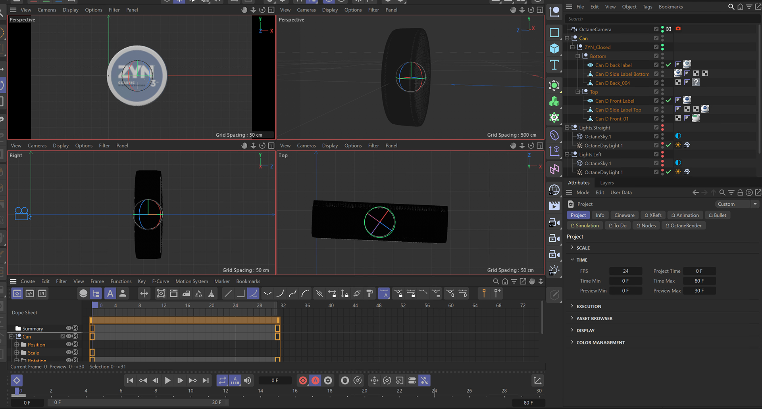
Task: Open the Motion System timeline menu
Action: point(192,281)
